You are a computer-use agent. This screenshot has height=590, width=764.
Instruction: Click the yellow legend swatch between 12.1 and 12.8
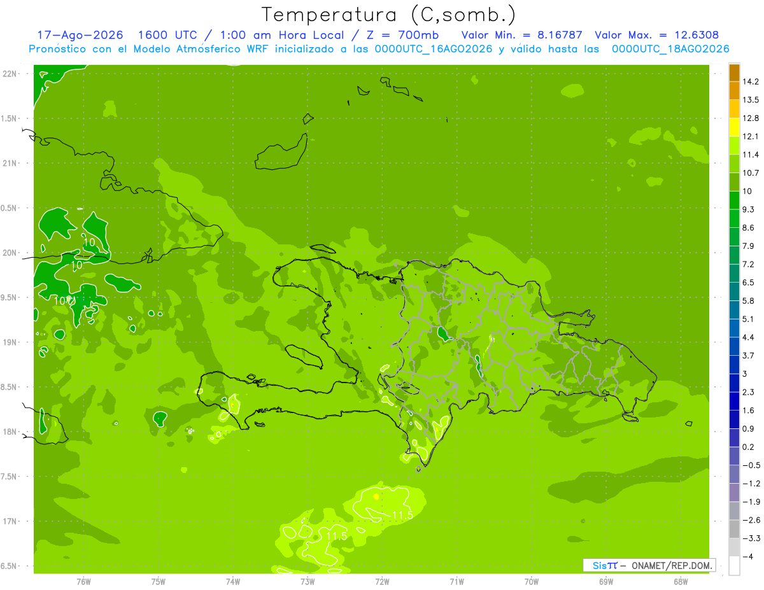pyautogui.click(x=734, y=127)
